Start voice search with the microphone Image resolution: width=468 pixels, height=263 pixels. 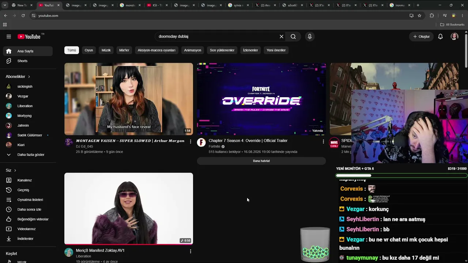pos(310,37)
